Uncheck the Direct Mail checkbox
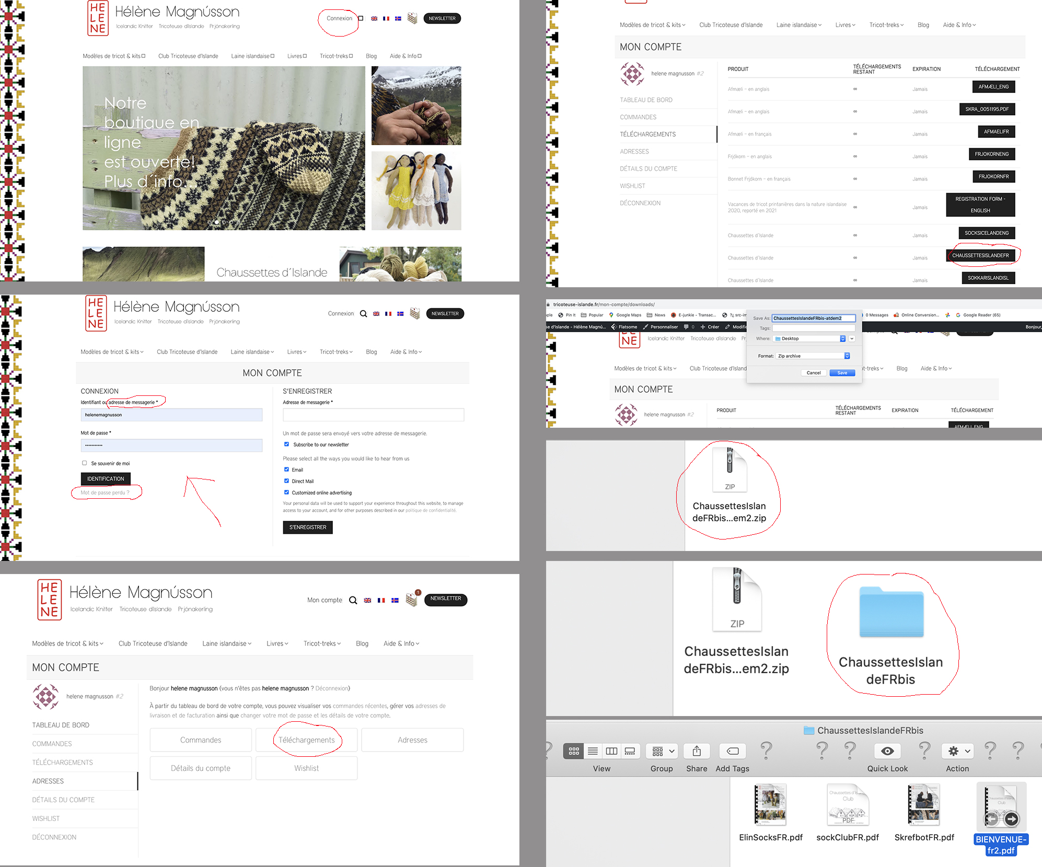Image resolution: width=1042 pixels, height=867 pixels. click(286, 481)
